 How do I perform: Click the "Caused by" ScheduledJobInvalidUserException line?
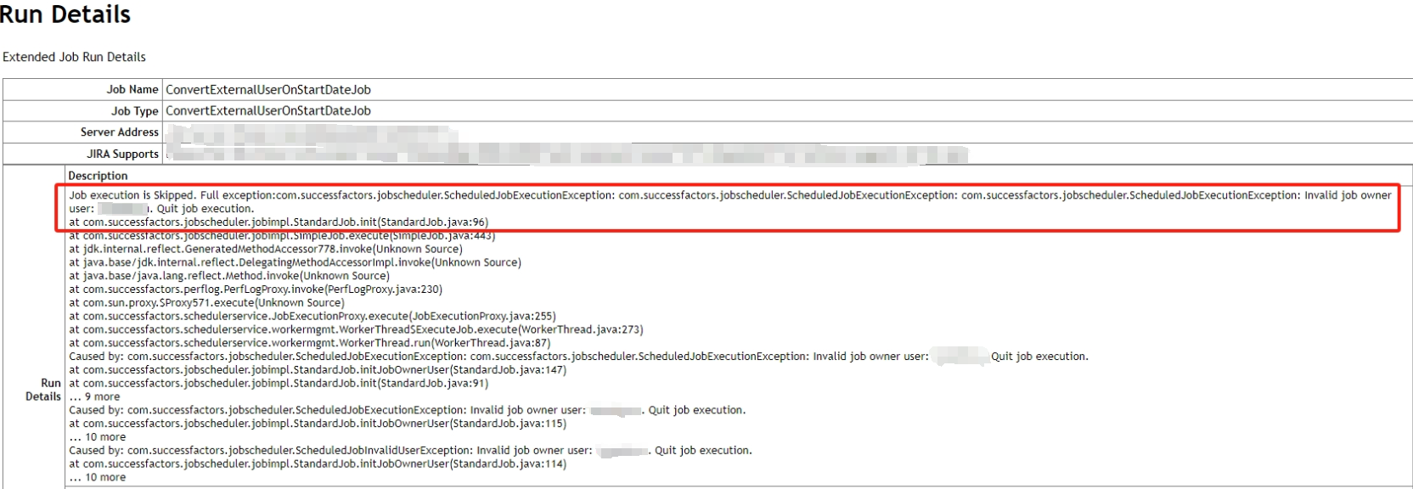click(x=410, y=451)
